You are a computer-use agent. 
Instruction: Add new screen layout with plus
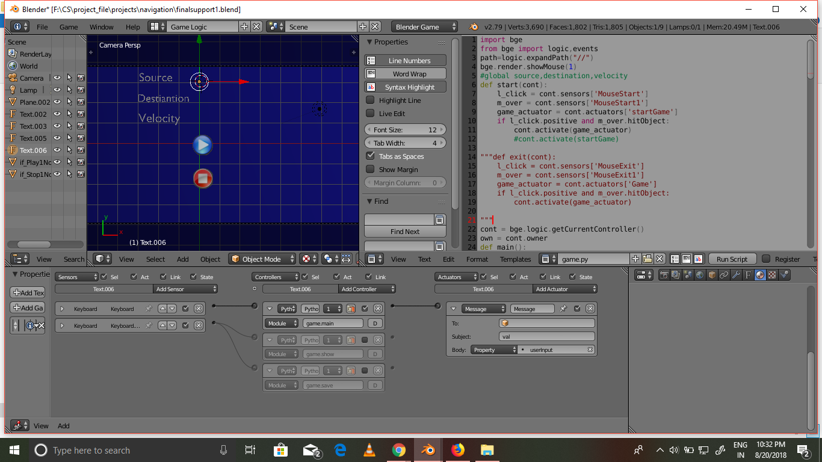pyautogui.click(x=244, y=27)
